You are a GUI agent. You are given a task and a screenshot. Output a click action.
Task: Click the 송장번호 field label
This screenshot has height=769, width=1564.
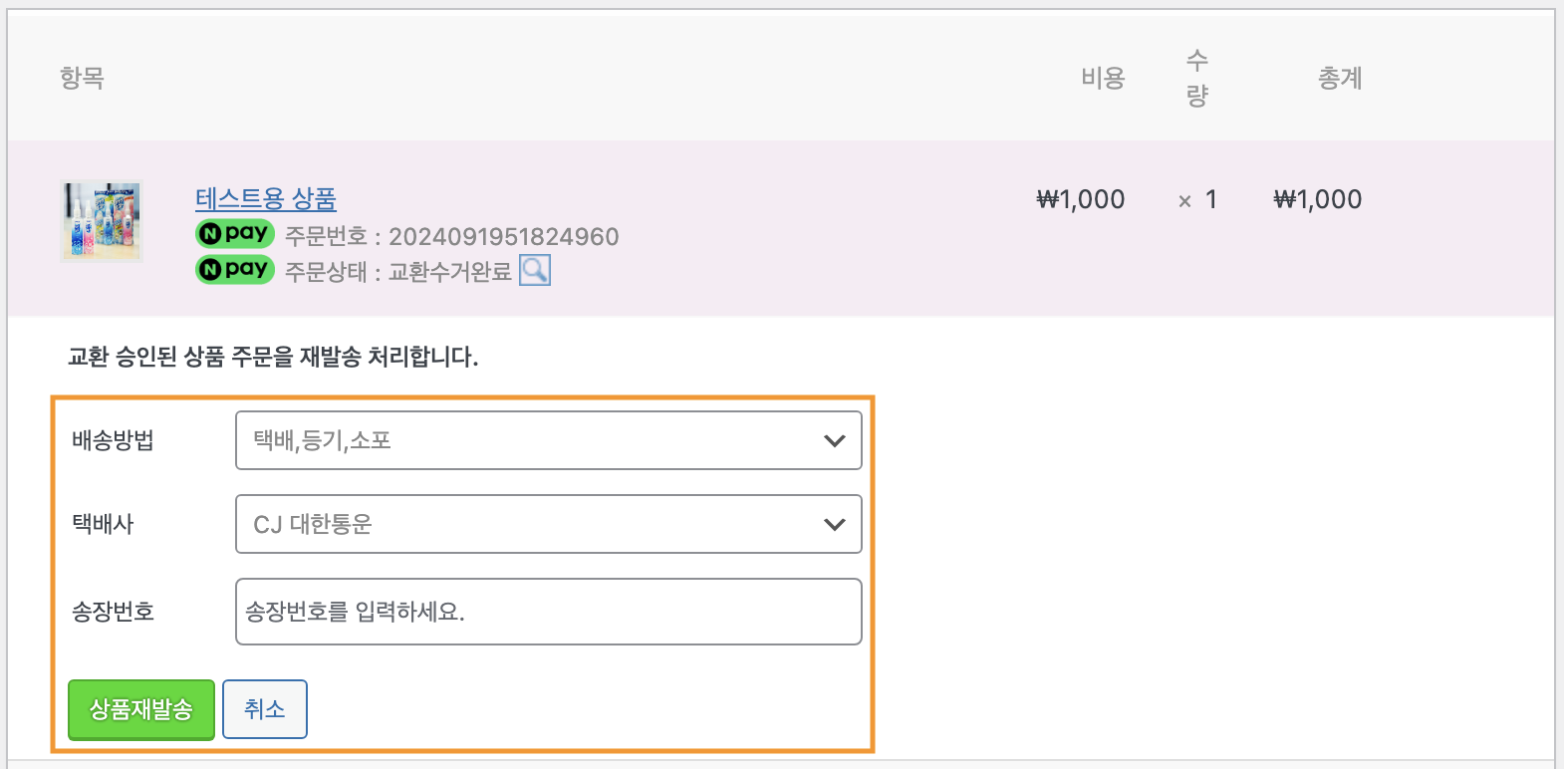coord(114,612)
